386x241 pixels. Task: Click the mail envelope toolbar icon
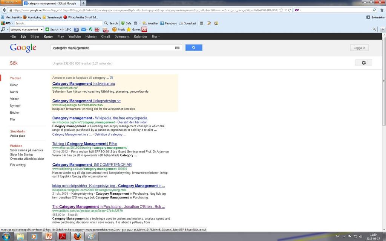84,29
